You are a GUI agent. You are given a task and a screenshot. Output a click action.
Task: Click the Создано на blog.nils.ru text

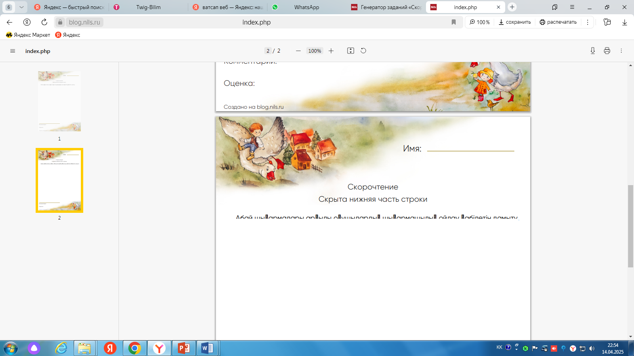[x=254, y=107]
